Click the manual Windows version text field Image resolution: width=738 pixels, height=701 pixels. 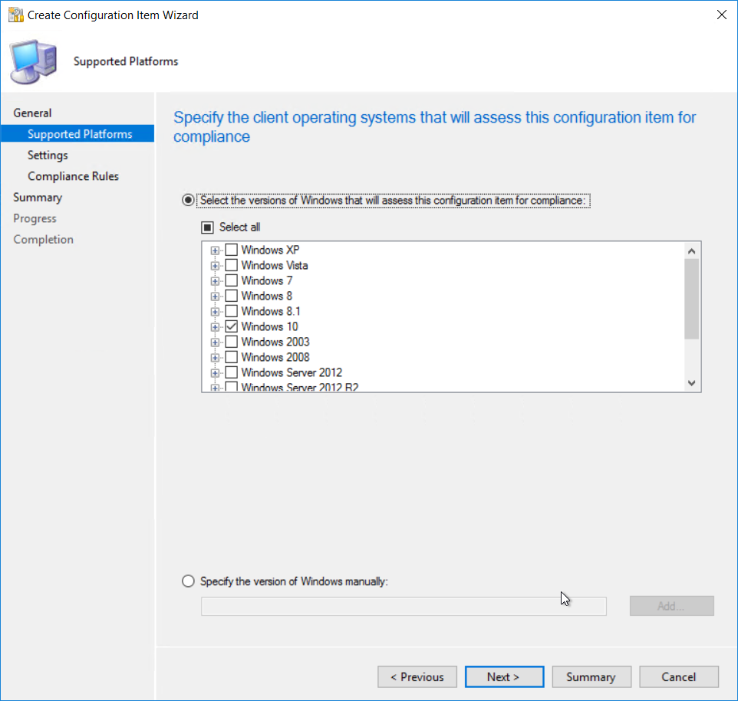404,607
